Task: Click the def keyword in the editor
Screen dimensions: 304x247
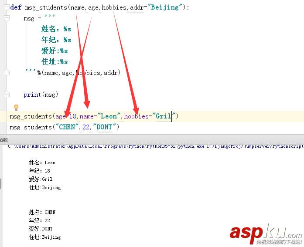Action: pos(16,7)
